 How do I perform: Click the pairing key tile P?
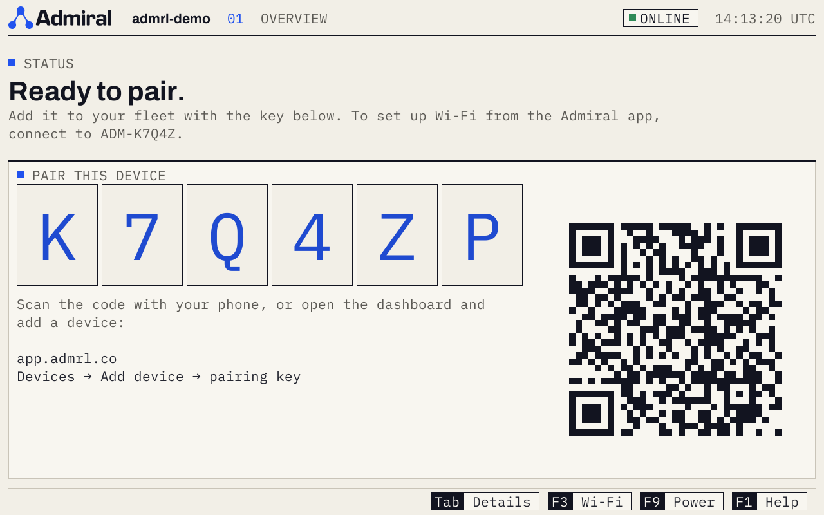[x=482, y=235]
